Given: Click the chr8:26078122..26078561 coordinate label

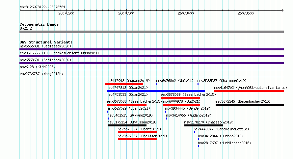Looking at the screenshot, I should [x=42, y=7].
